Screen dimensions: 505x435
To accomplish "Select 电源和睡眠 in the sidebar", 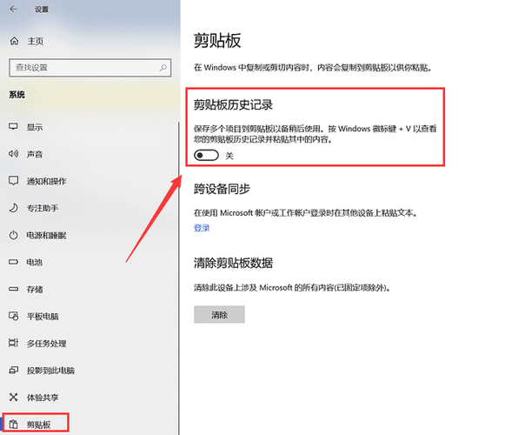I will (x=46, y=236).
